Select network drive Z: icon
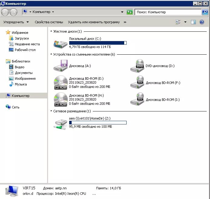Viewport: 210px width, 199px height. (x=60, y=124)
